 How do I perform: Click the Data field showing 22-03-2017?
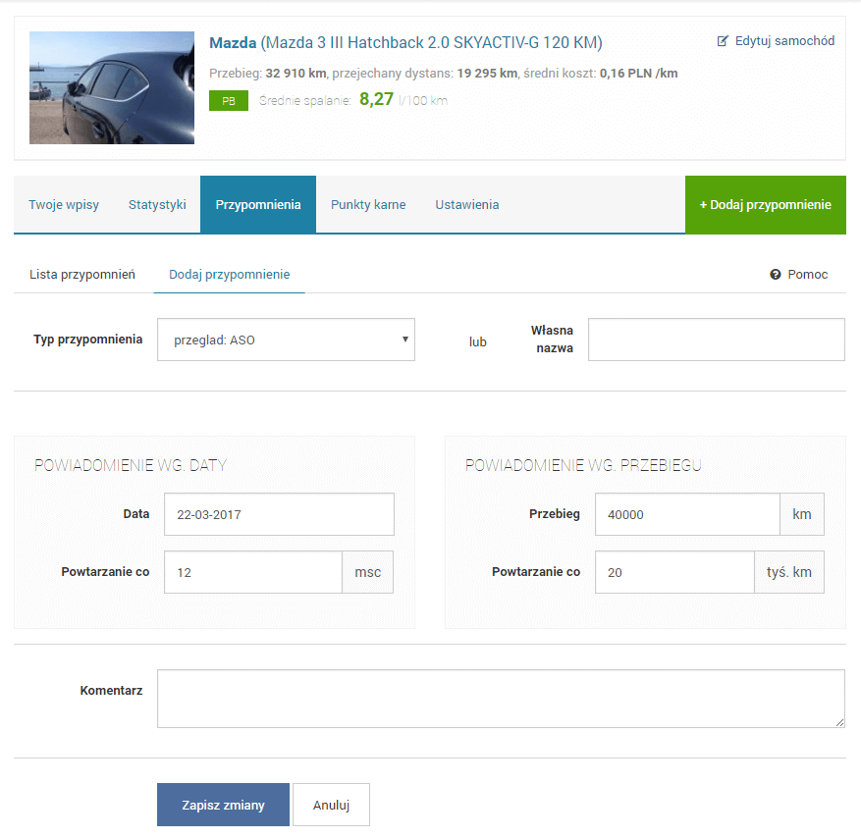(279, 514)
